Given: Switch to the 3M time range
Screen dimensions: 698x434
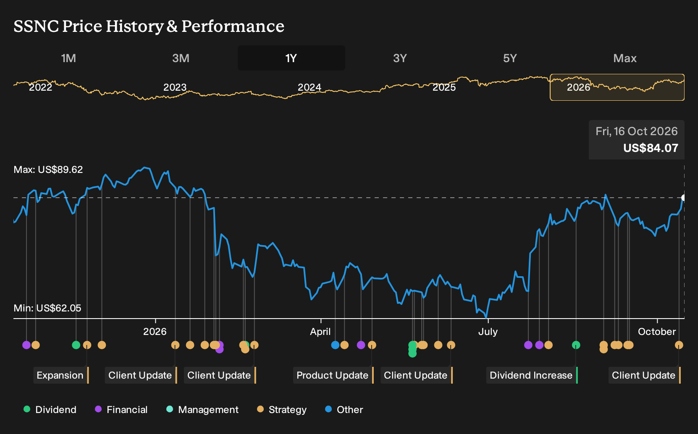Looking at the screenshot, I should pyautogui.click(x=181, y=58).
